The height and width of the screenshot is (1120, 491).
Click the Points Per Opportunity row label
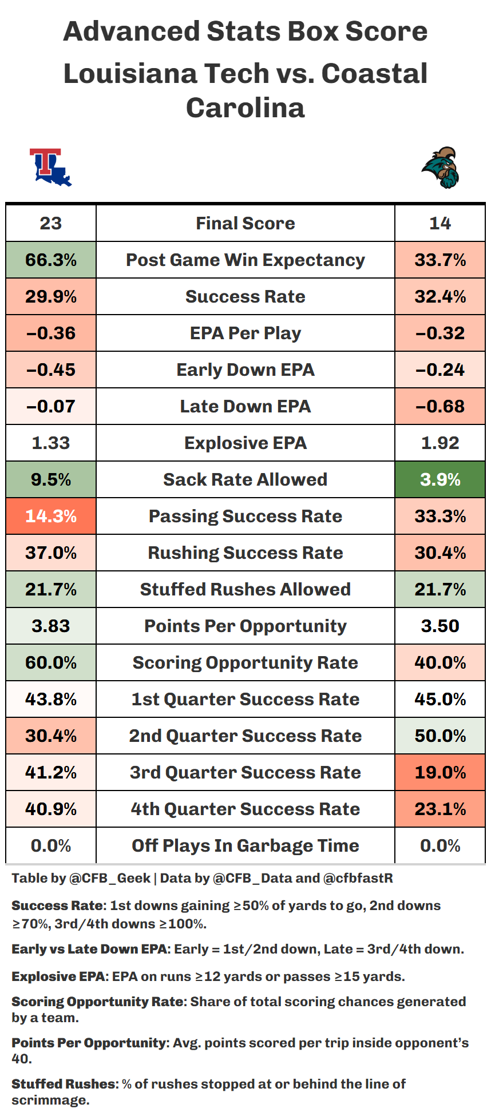[x=245, y=626]
